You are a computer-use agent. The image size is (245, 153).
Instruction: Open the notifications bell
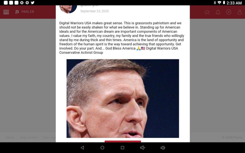pos(218,12)
